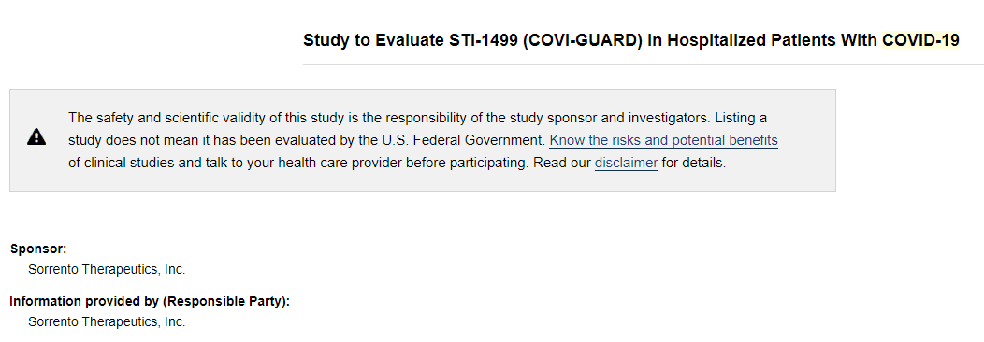
Task: Click the Sponsor: label
Action: click(38, 249)
